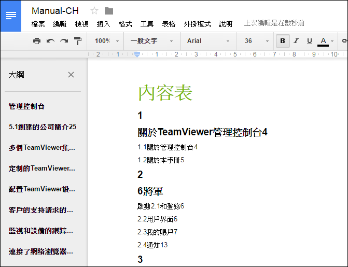This screenshot has width=348, height=267.
Task: Jump to 配置TeamViewer設... outline entry
Action: [x=41, y=189]
